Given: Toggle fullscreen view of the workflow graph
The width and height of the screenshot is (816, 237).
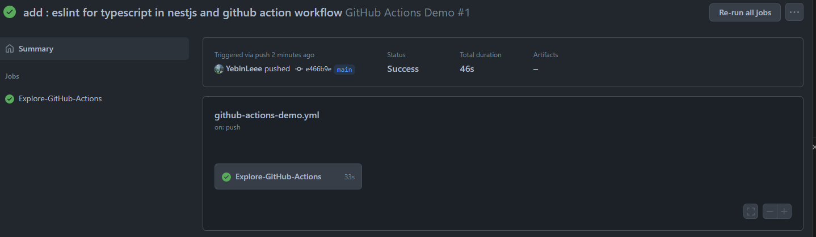Looking at the screenshot, I should [x=751, y=212].
